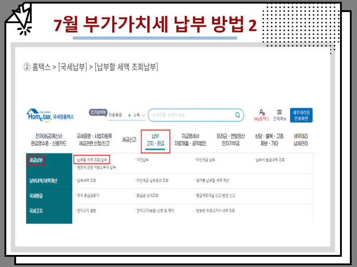Click the 세무대리인 전용화면 button

point(301,115)
